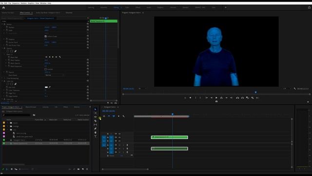Image resolution: width=312 pixels, height=176 pixels.
Task: Create a new search bin beside the search field
Action: 34,115
